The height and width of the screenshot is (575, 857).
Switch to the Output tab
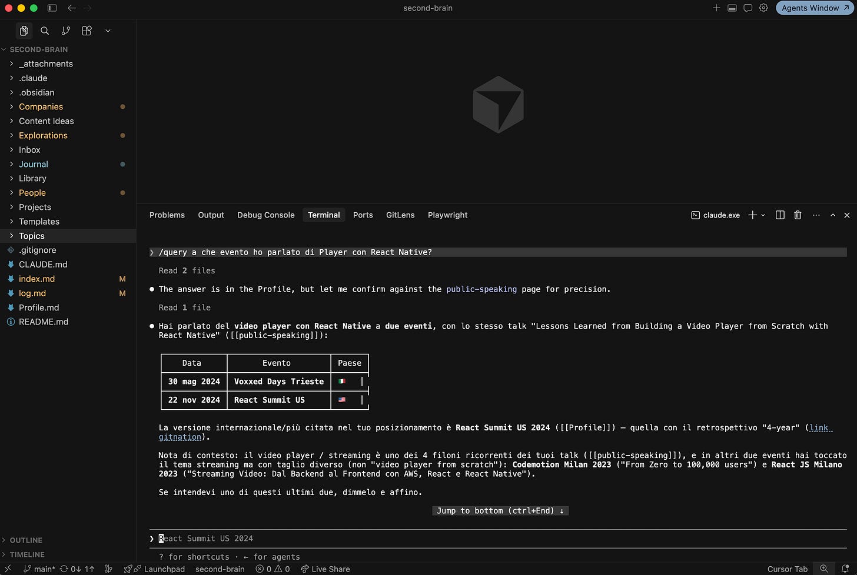click(211, 215)
